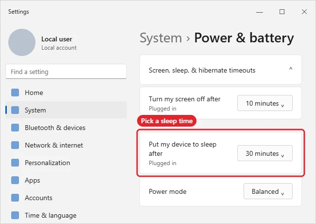This screenshot has width=316, height=224.
Task: Click the System sidebar icon
Action: [x=15, y=110]
